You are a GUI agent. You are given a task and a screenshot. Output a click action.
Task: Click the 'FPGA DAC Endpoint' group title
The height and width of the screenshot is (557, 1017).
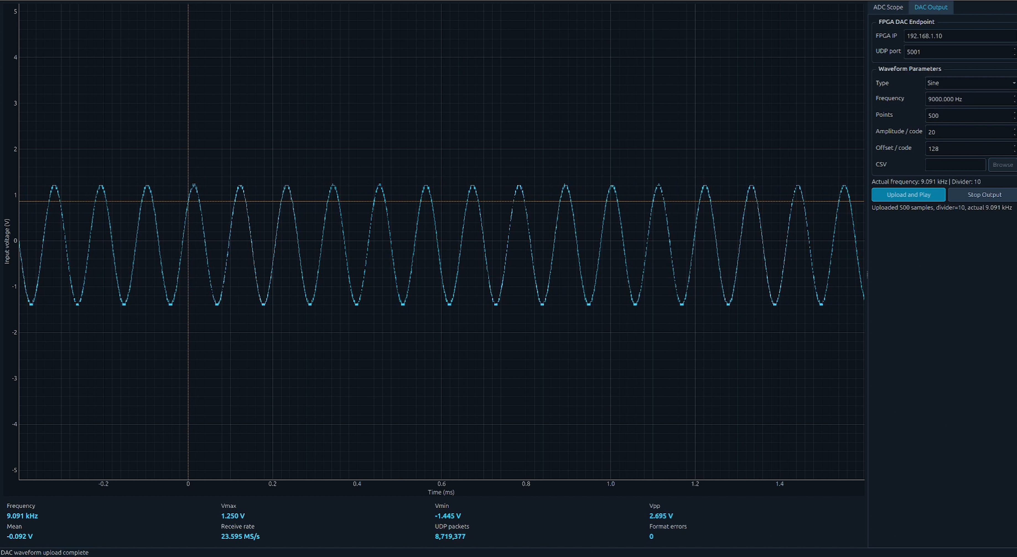tap(906, 22)
